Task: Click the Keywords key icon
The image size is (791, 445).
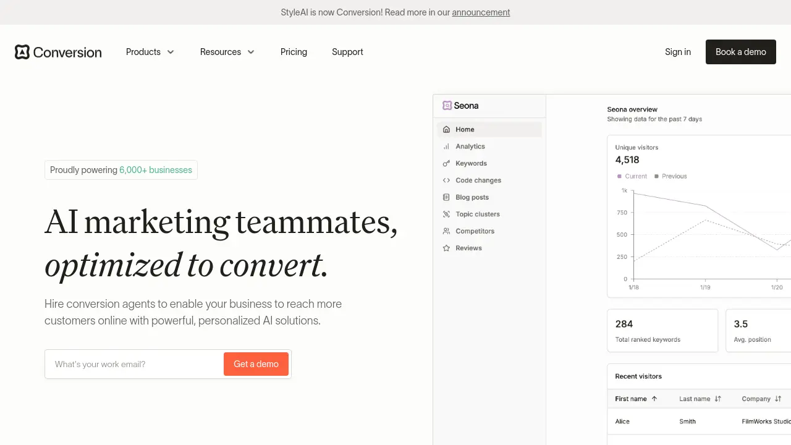Action: coord(446,163)
